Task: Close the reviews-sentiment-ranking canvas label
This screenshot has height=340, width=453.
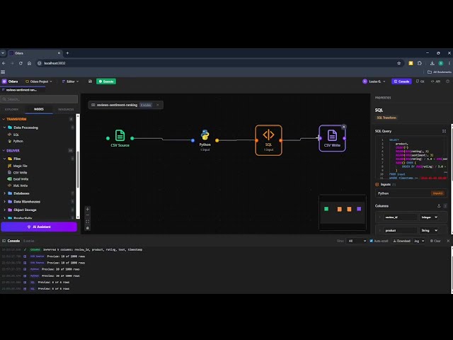Action: point(158,105)
